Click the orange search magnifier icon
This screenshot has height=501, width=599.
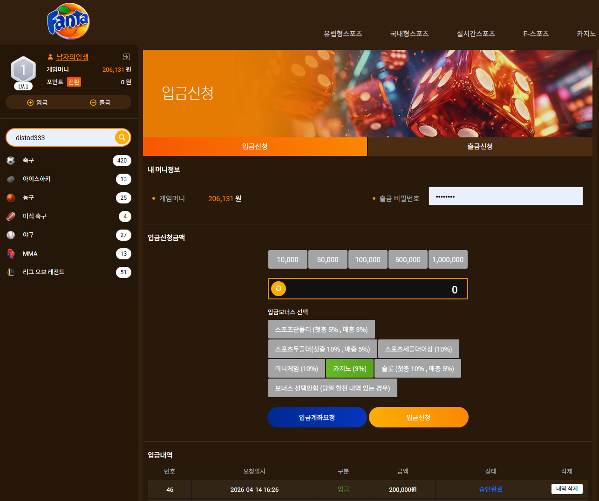[x=122, y=137]
